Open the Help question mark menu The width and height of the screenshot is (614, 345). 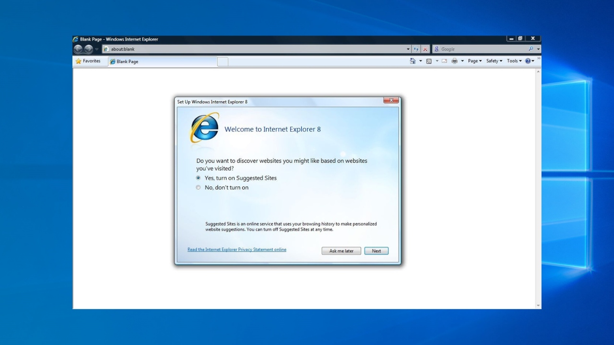530,61
